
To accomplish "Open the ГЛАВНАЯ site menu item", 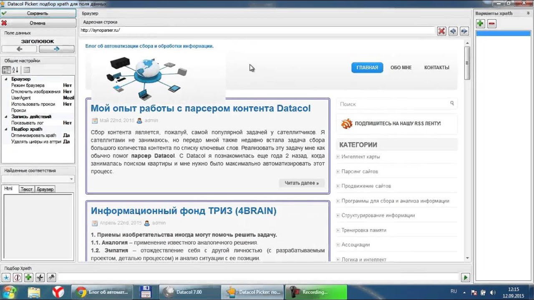I will [x=367, y=67].
